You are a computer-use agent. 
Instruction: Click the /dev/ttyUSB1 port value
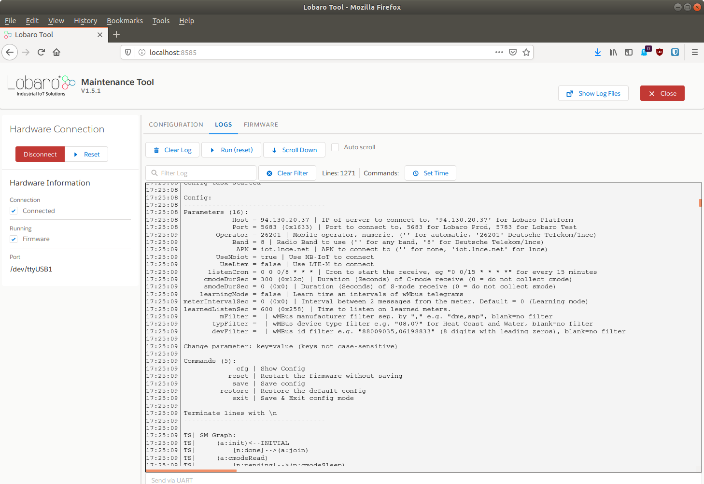coord(31,269)
